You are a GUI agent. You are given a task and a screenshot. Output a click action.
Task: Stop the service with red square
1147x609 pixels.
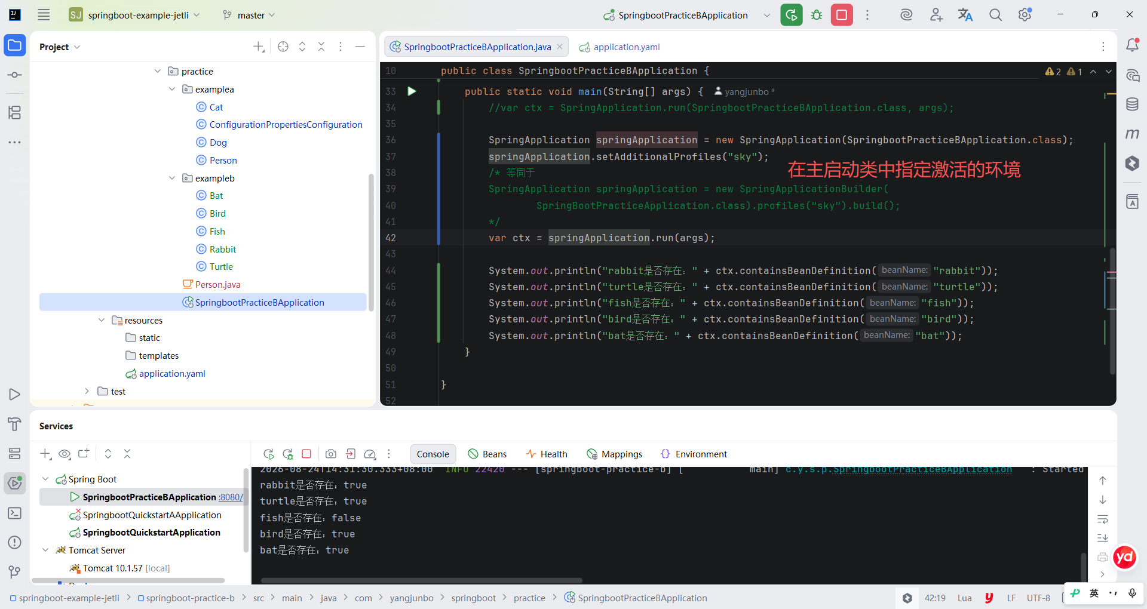click(306, 454)
